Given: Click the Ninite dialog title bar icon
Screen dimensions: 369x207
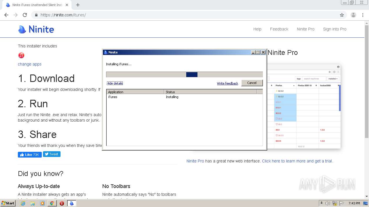Looking at the screenshot, I should (x=106, y=52).
